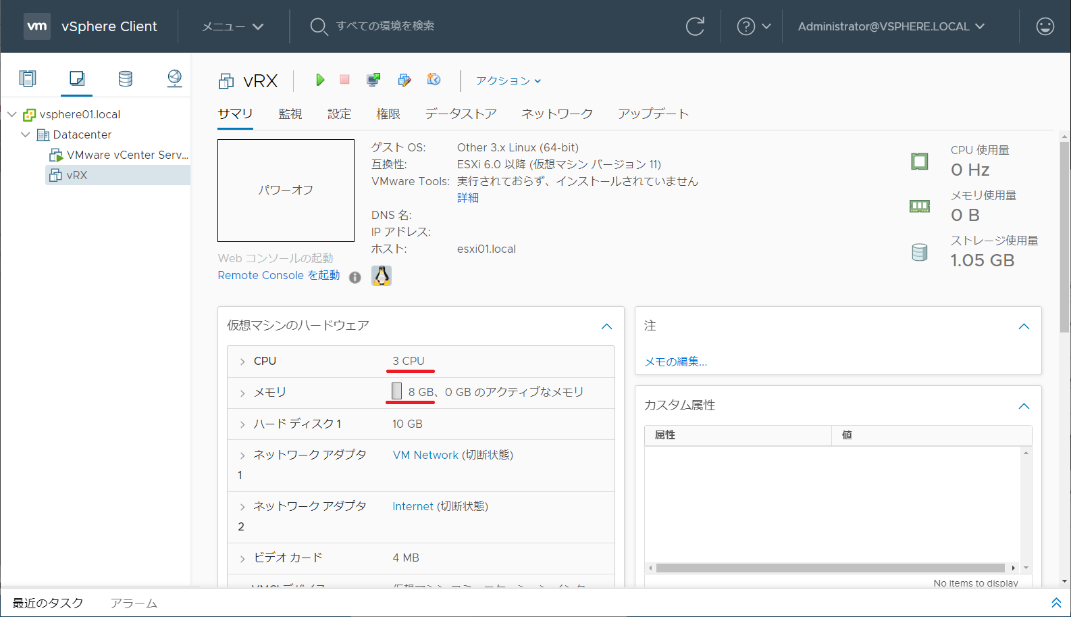Switch to the ネットワーク tab
Screen dimensions: 1071x617
(557, 114)
